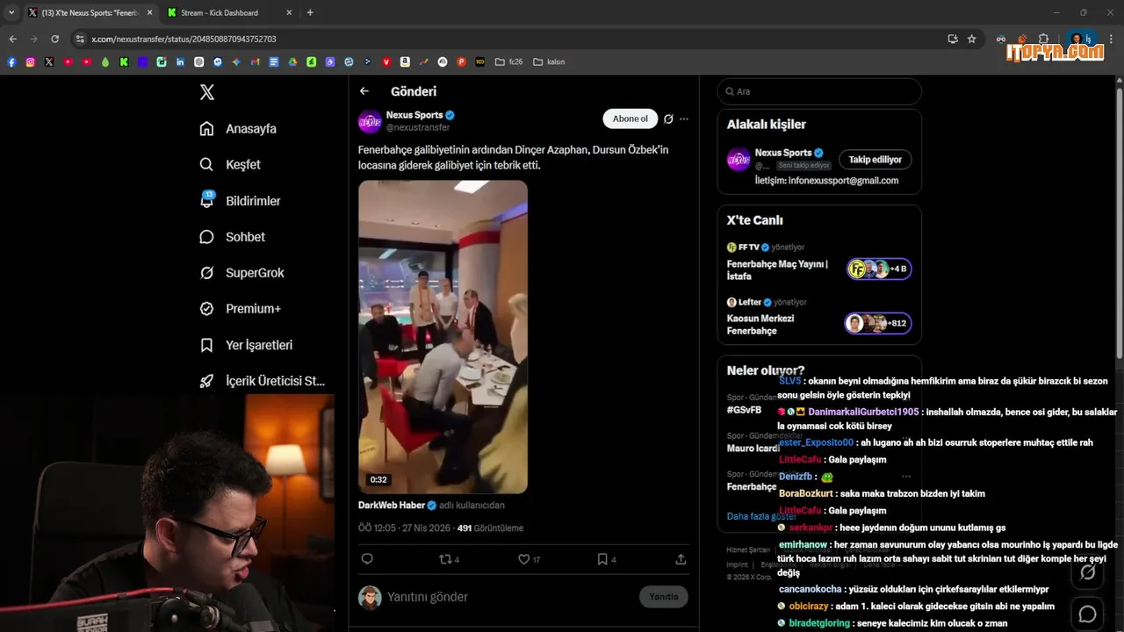Play the embedded 0:32 video

click(443, 336)
